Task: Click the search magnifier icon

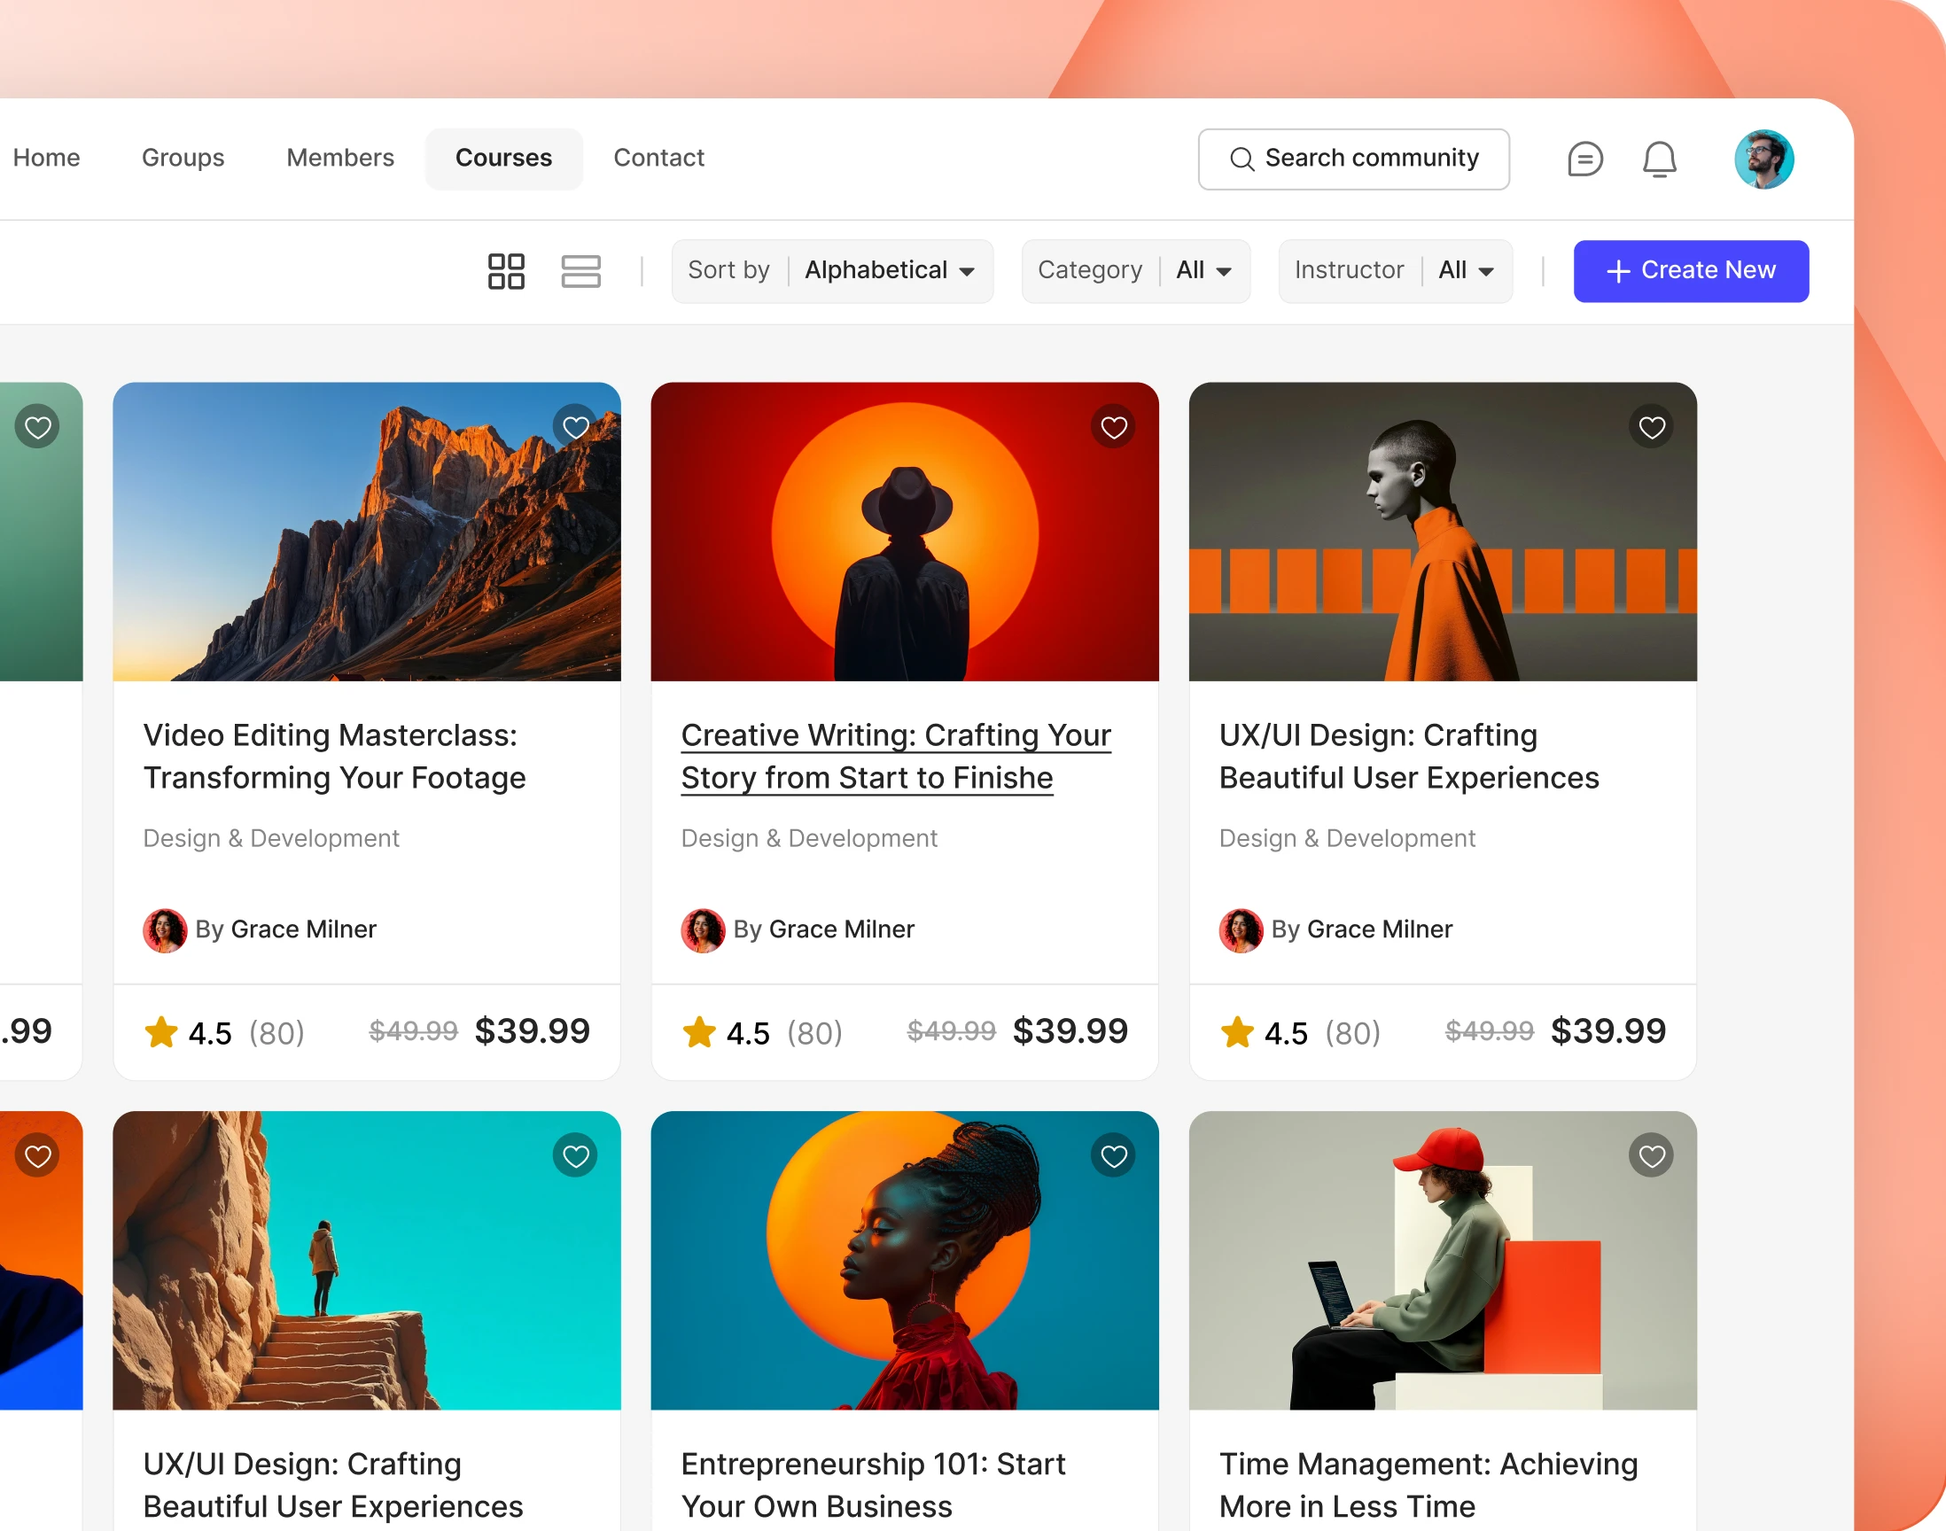Action: [x=1242, y=159]
